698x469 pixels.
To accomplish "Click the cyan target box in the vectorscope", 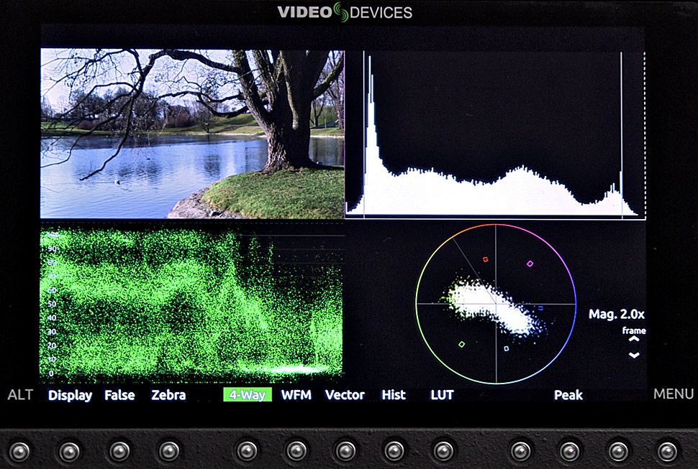I will pos(506,348).
